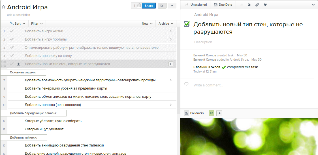Open the Sort dropdown

point(18,24)
